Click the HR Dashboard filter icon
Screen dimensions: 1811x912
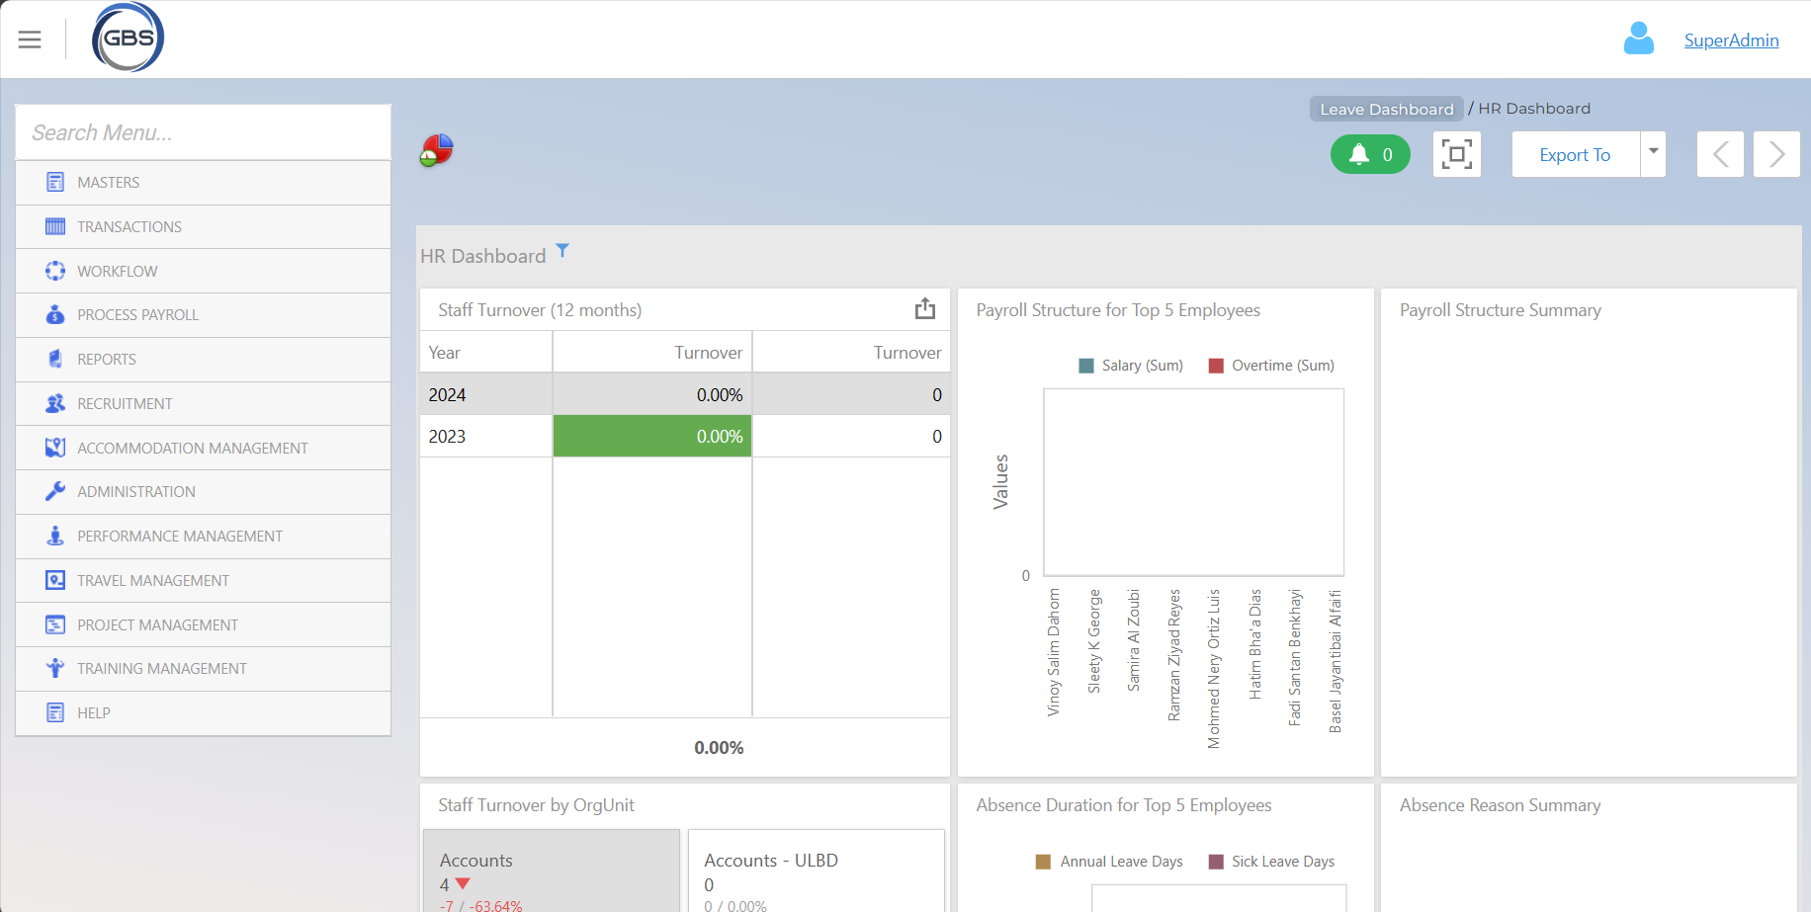coord(562,251)
